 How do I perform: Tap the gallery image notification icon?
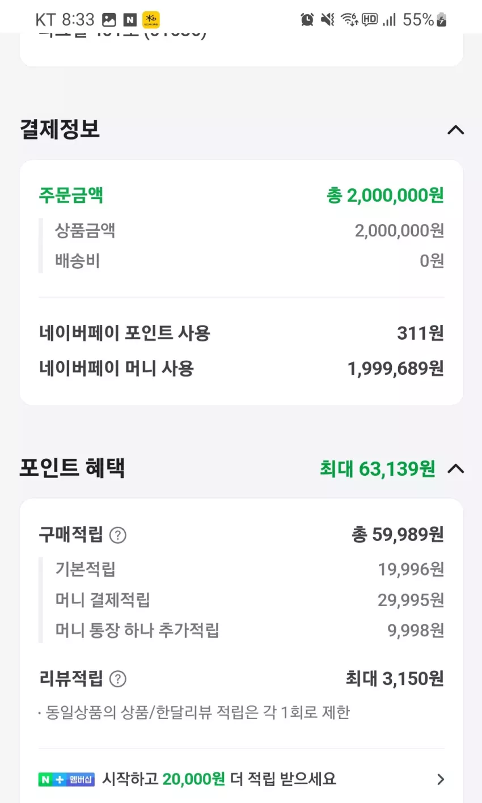(x=109, y=20)
